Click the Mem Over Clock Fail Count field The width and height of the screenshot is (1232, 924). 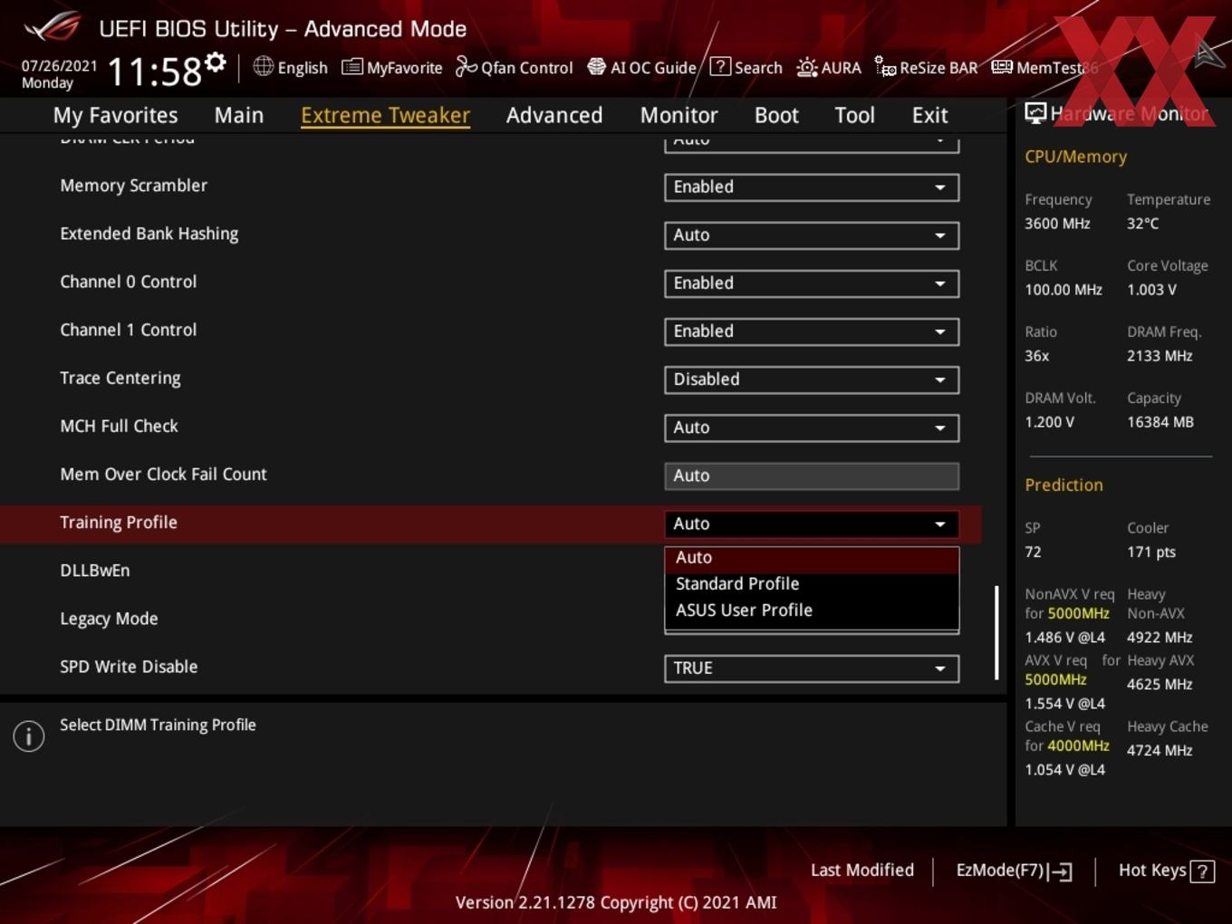pyautogui.click(x=812, y=476)
